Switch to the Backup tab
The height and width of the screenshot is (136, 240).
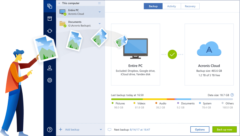(153, 6)
